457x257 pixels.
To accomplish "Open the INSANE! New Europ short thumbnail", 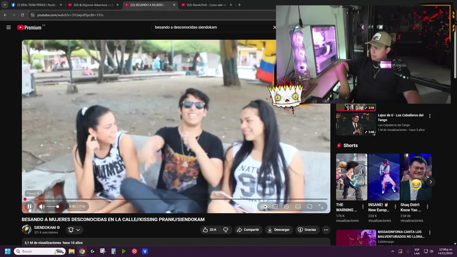I will [x=384, y=177].
